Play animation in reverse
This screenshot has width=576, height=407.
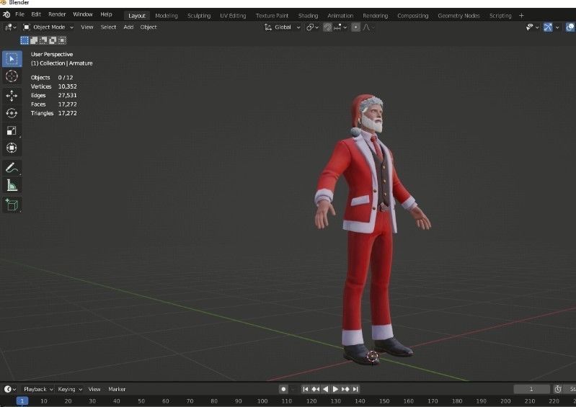point(325,389)
